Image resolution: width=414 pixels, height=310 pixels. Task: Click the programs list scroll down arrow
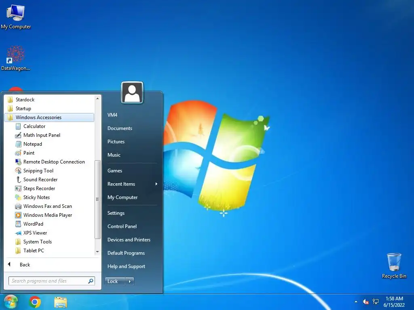click(x=97, y=252)
